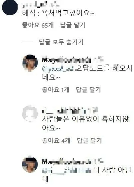
Task: View likes via '좋아요 1개'
Action: [55, 90]
